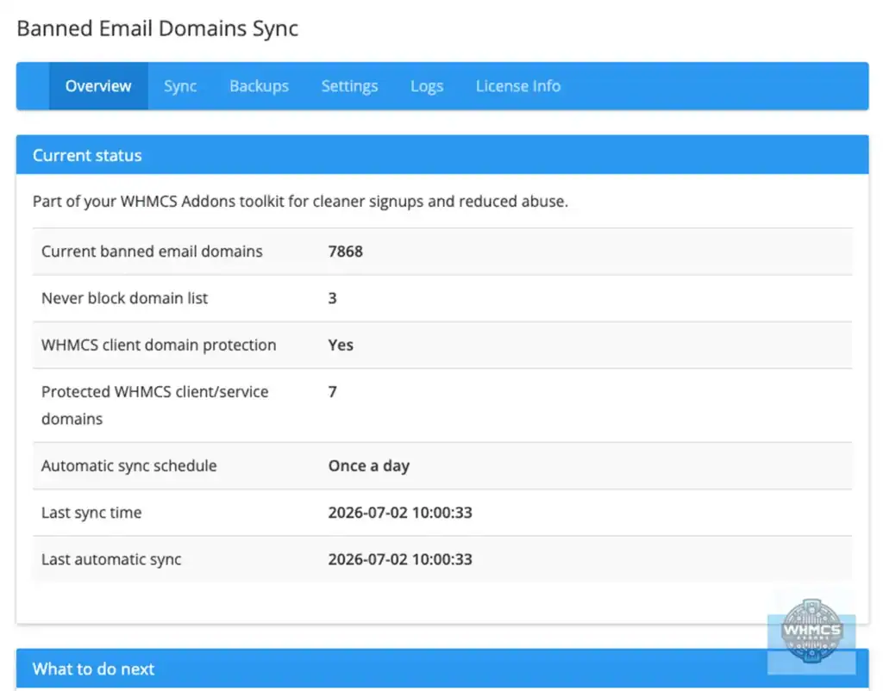Click 'WHMCS client domain protection' label
This screenshot has height=691, width=883.
(159, 345)
